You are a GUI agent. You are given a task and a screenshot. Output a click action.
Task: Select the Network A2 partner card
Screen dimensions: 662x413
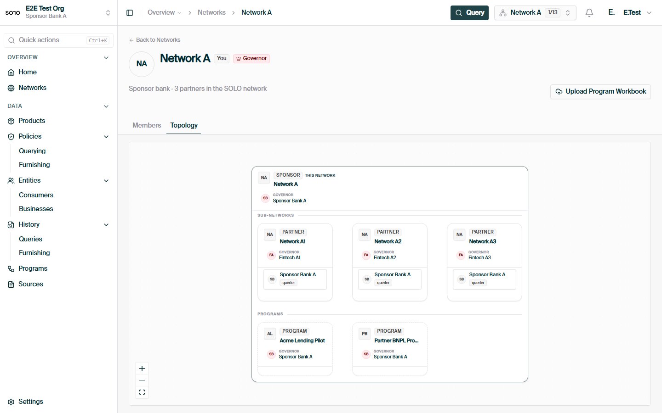point(390,262)
